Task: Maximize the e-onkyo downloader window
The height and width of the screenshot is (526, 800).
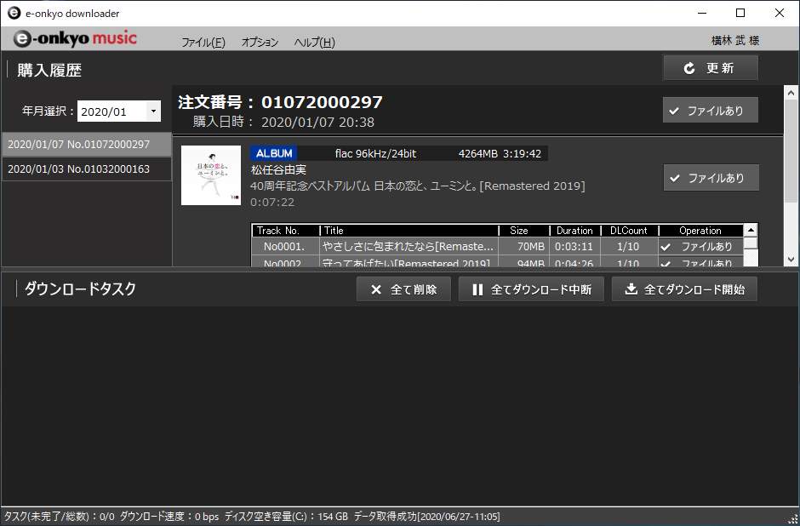Action: 740,14
